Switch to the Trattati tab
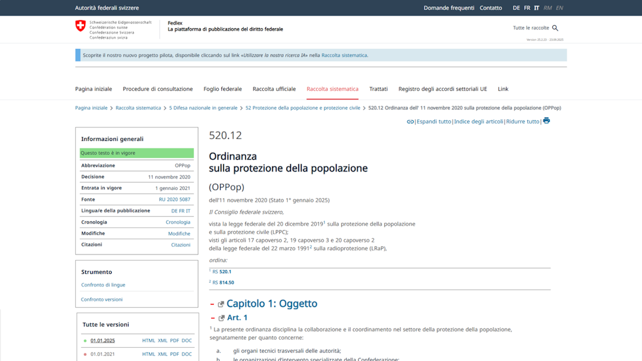 point(379,89)
